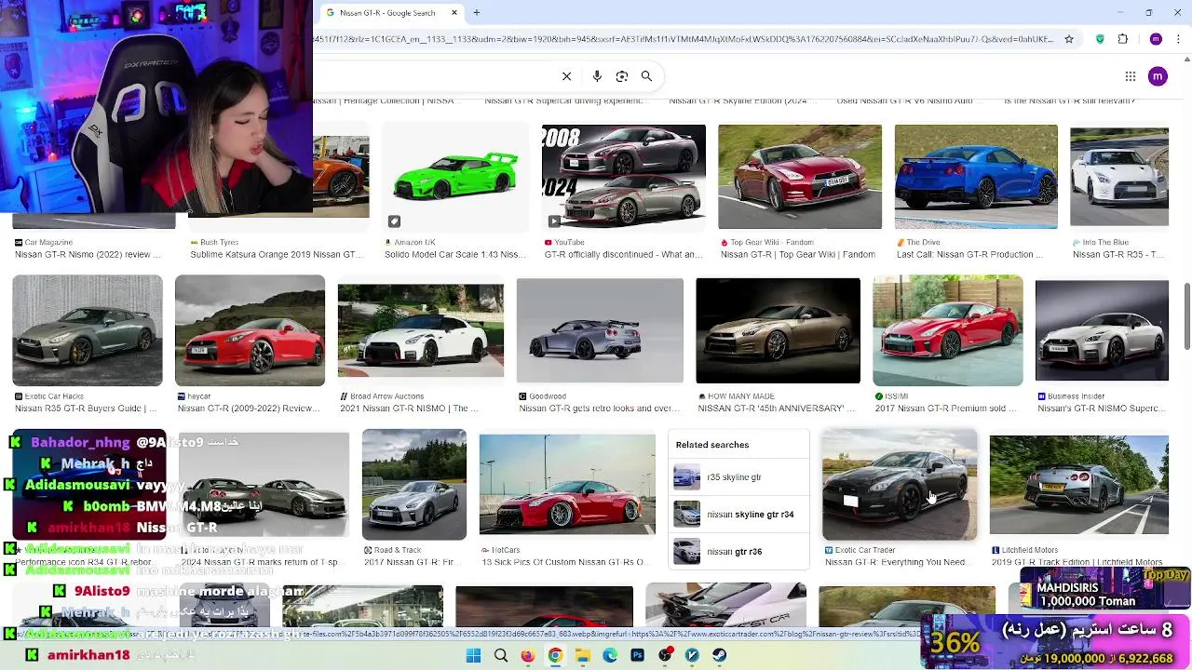Image resolution: width=1192 pixels, height=670 pixels.
Task: Open the Windows Start menu
Action: click(473, 655)
